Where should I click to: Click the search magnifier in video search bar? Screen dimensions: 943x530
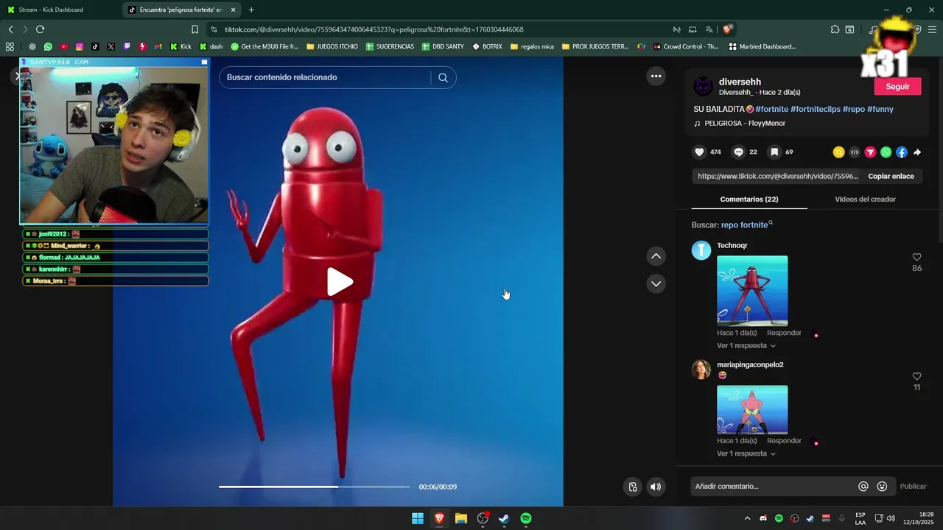443,77
